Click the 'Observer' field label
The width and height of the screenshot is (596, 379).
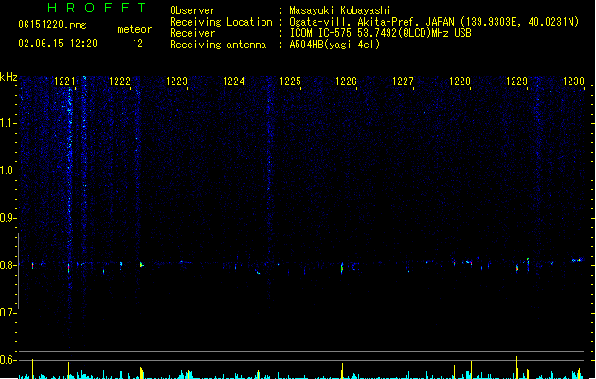[x=192, y=10]
